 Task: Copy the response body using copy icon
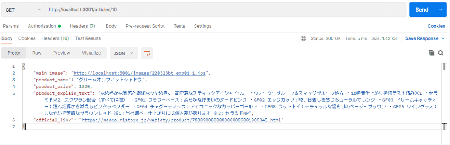pyautogui.click(x=432, y=53)
